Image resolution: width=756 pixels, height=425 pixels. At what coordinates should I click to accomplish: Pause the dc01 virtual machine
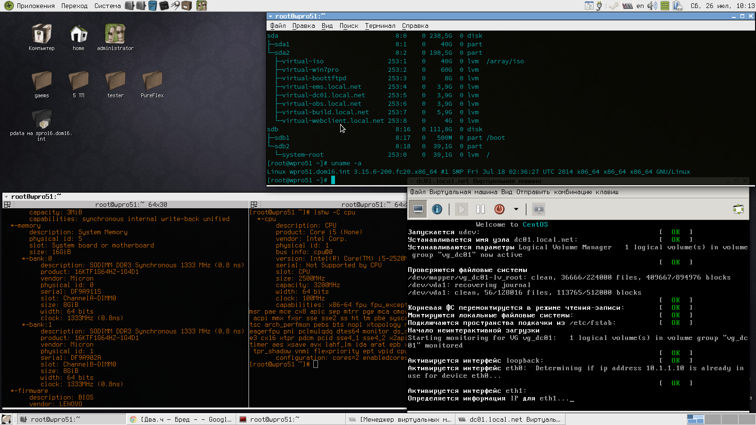click(481, 209)
